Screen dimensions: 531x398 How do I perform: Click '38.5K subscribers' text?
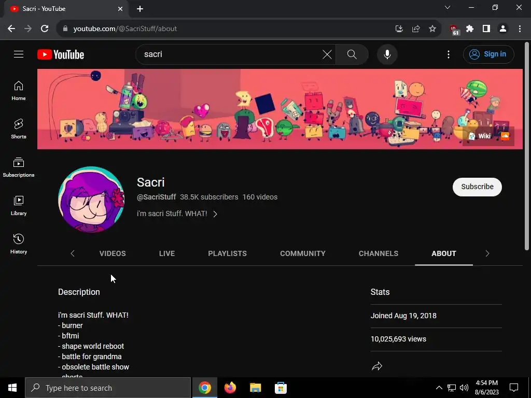click(x=209, y=197)
